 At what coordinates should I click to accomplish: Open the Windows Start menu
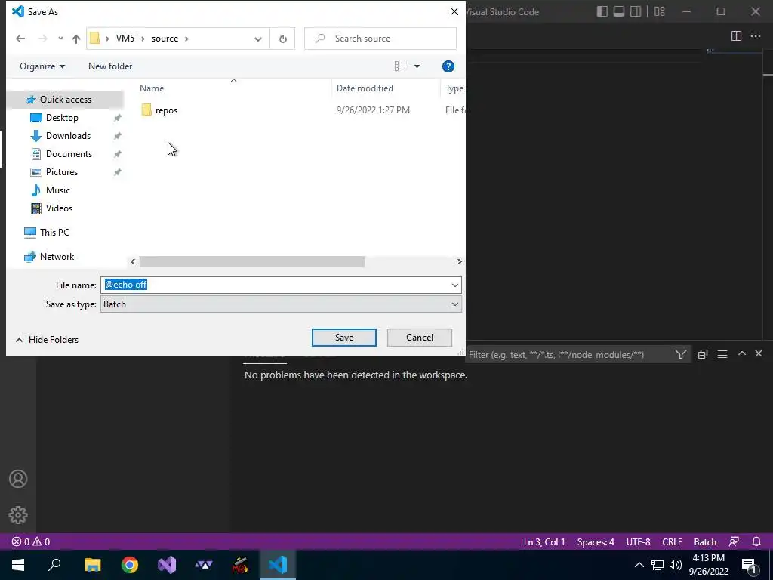[x=18, y=565]
